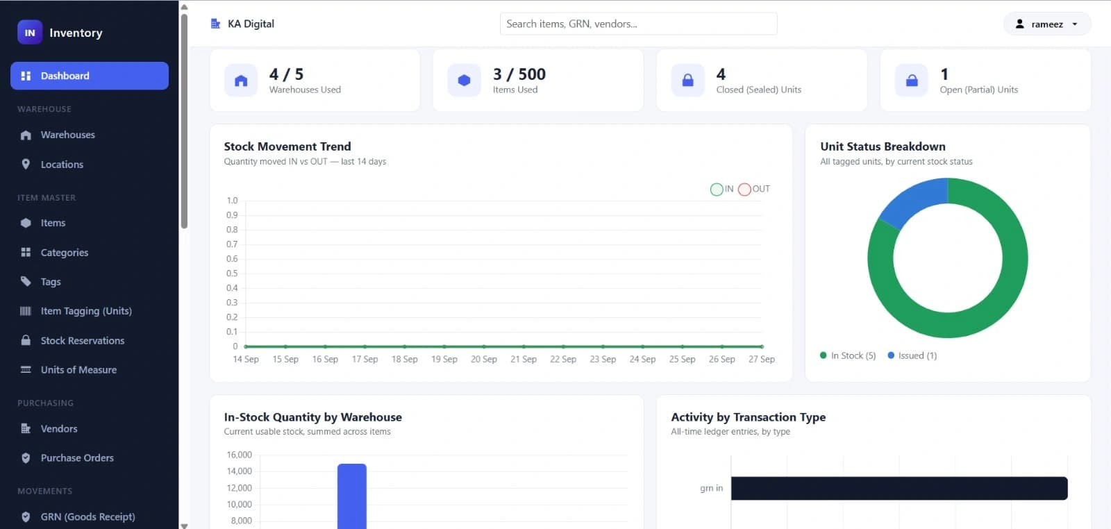Image resolution: width=1111 pixels, height=529 pixels.
Task: Click the Dashboard grid icon in sidebar
Action: point(26,76)
